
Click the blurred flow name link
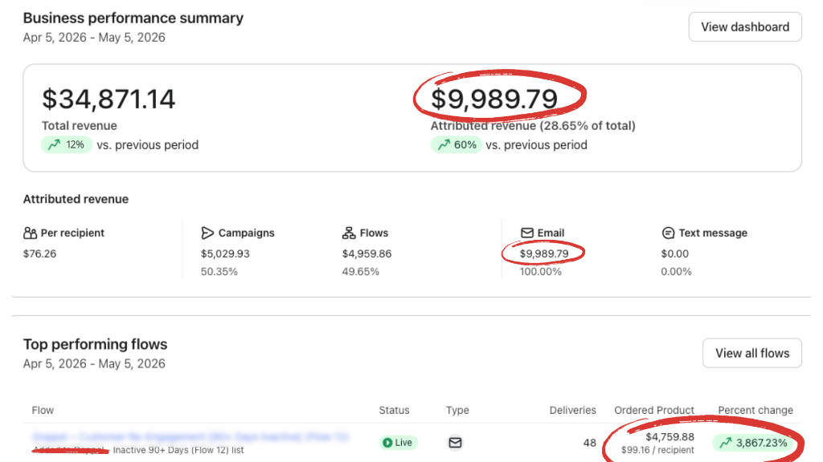click(x=190, y=436)
